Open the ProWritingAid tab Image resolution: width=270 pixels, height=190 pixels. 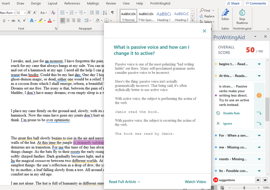[x=160, y=3]
